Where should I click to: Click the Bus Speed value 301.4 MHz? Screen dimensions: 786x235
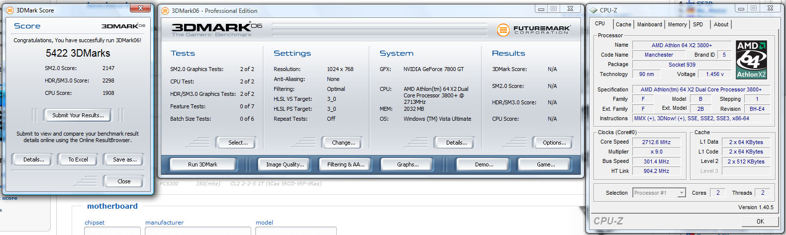[656, 161]
